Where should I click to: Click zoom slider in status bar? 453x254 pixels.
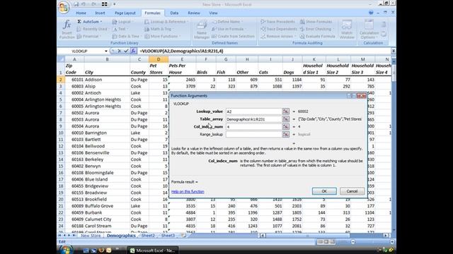(353, 242)
